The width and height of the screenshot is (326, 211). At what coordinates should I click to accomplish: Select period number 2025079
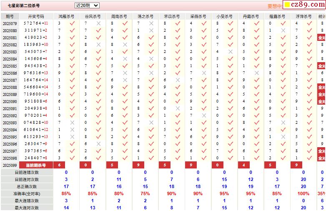[10, 23]
